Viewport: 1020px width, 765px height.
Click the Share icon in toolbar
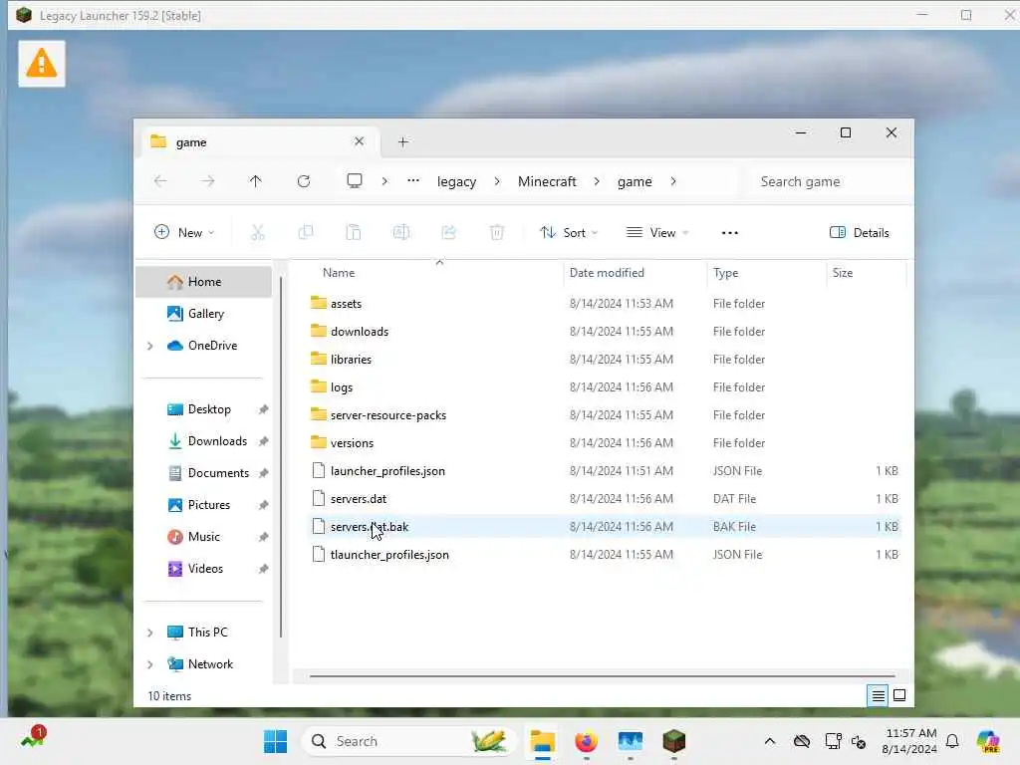pyautogui.click(x=449, y=232)
